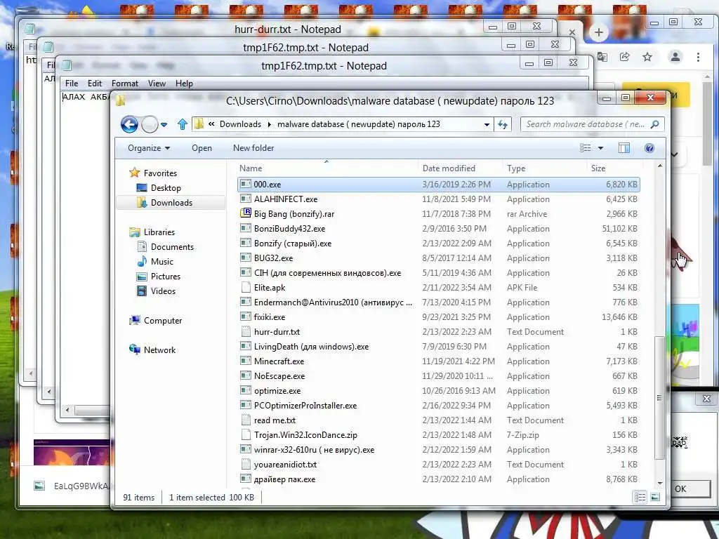The image size is (719, 539).
Task: Open the Notepad Format menu
Action: tap(125, 84)
